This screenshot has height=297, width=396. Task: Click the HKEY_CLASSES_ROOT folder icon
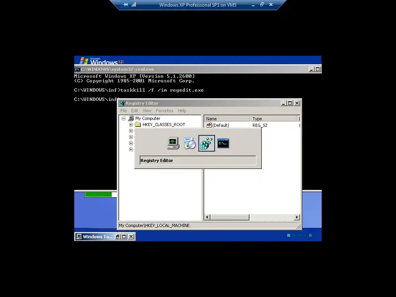click(x=138, y=125)
